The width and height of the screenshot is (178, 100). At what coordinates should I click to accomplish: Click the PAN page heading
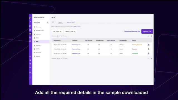[x=53, y=18]
